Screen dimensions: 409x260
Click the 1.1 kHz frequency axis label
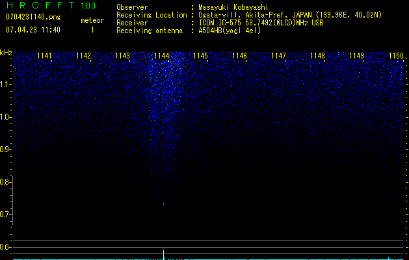coord(6,84)
